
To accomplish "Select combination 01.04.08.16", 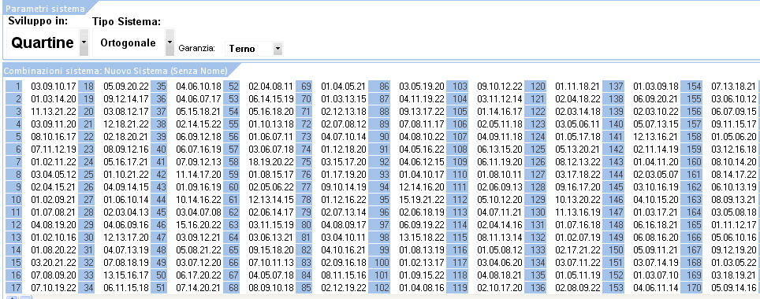I will coord(422,288).
